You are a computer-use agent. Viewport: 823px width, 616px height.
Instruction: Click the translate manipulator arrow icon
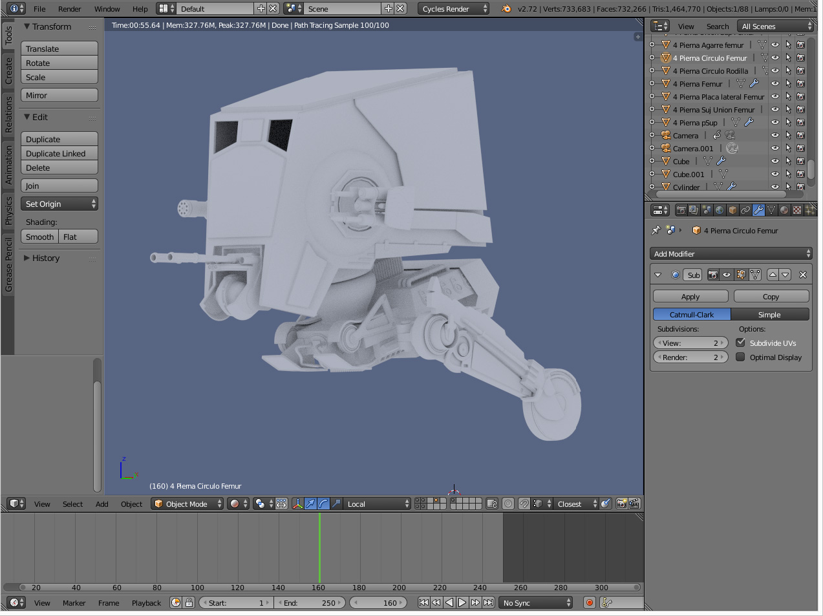coord(311,504)
